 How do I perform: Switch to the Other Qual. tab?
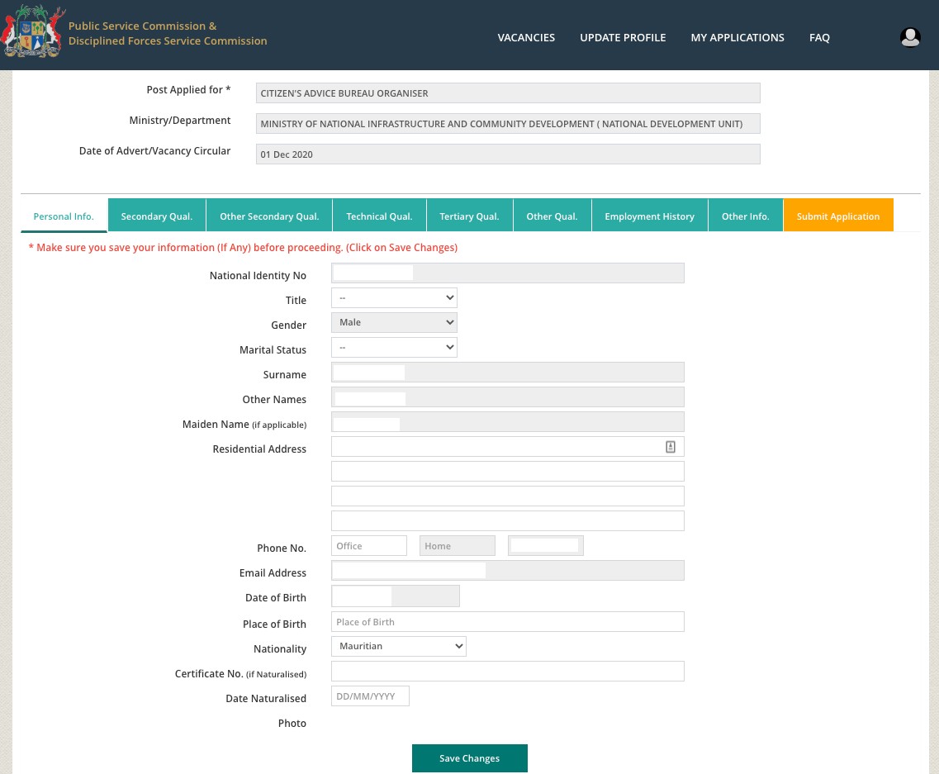point(552,215)
